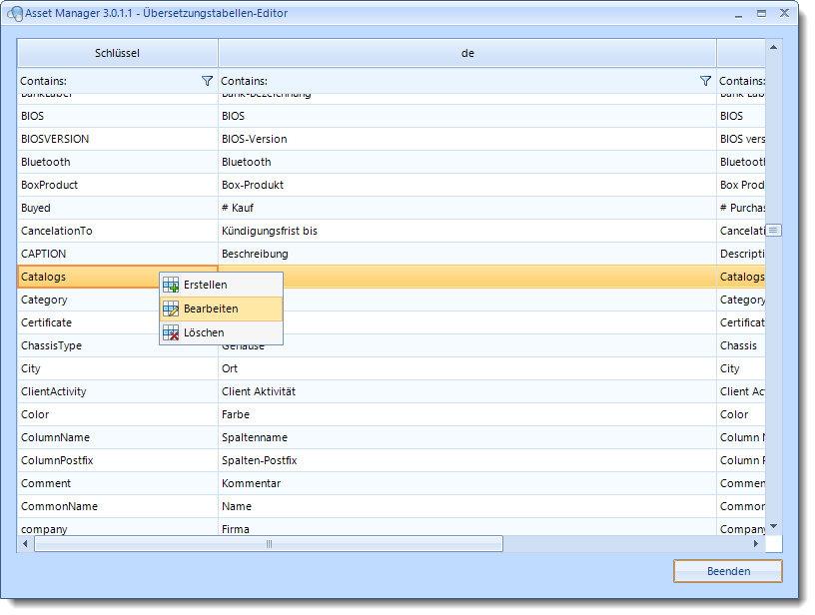The image size is (815, 615).
Task: Click the Ort translation cell
Action: pyautogui.click(x=467, y=368)
